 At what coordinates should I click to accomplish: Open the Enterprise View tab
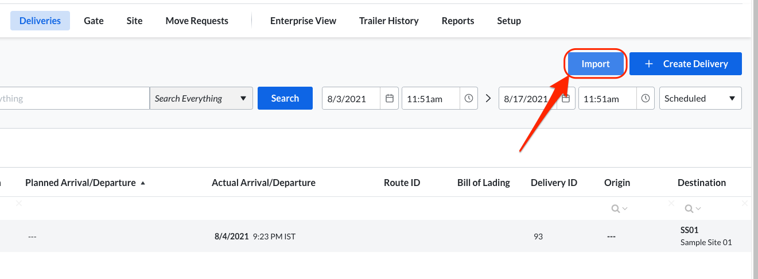point(303,21)
